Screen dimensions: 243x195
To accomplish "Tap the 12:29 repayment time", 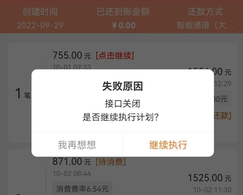I will (223, 84).
